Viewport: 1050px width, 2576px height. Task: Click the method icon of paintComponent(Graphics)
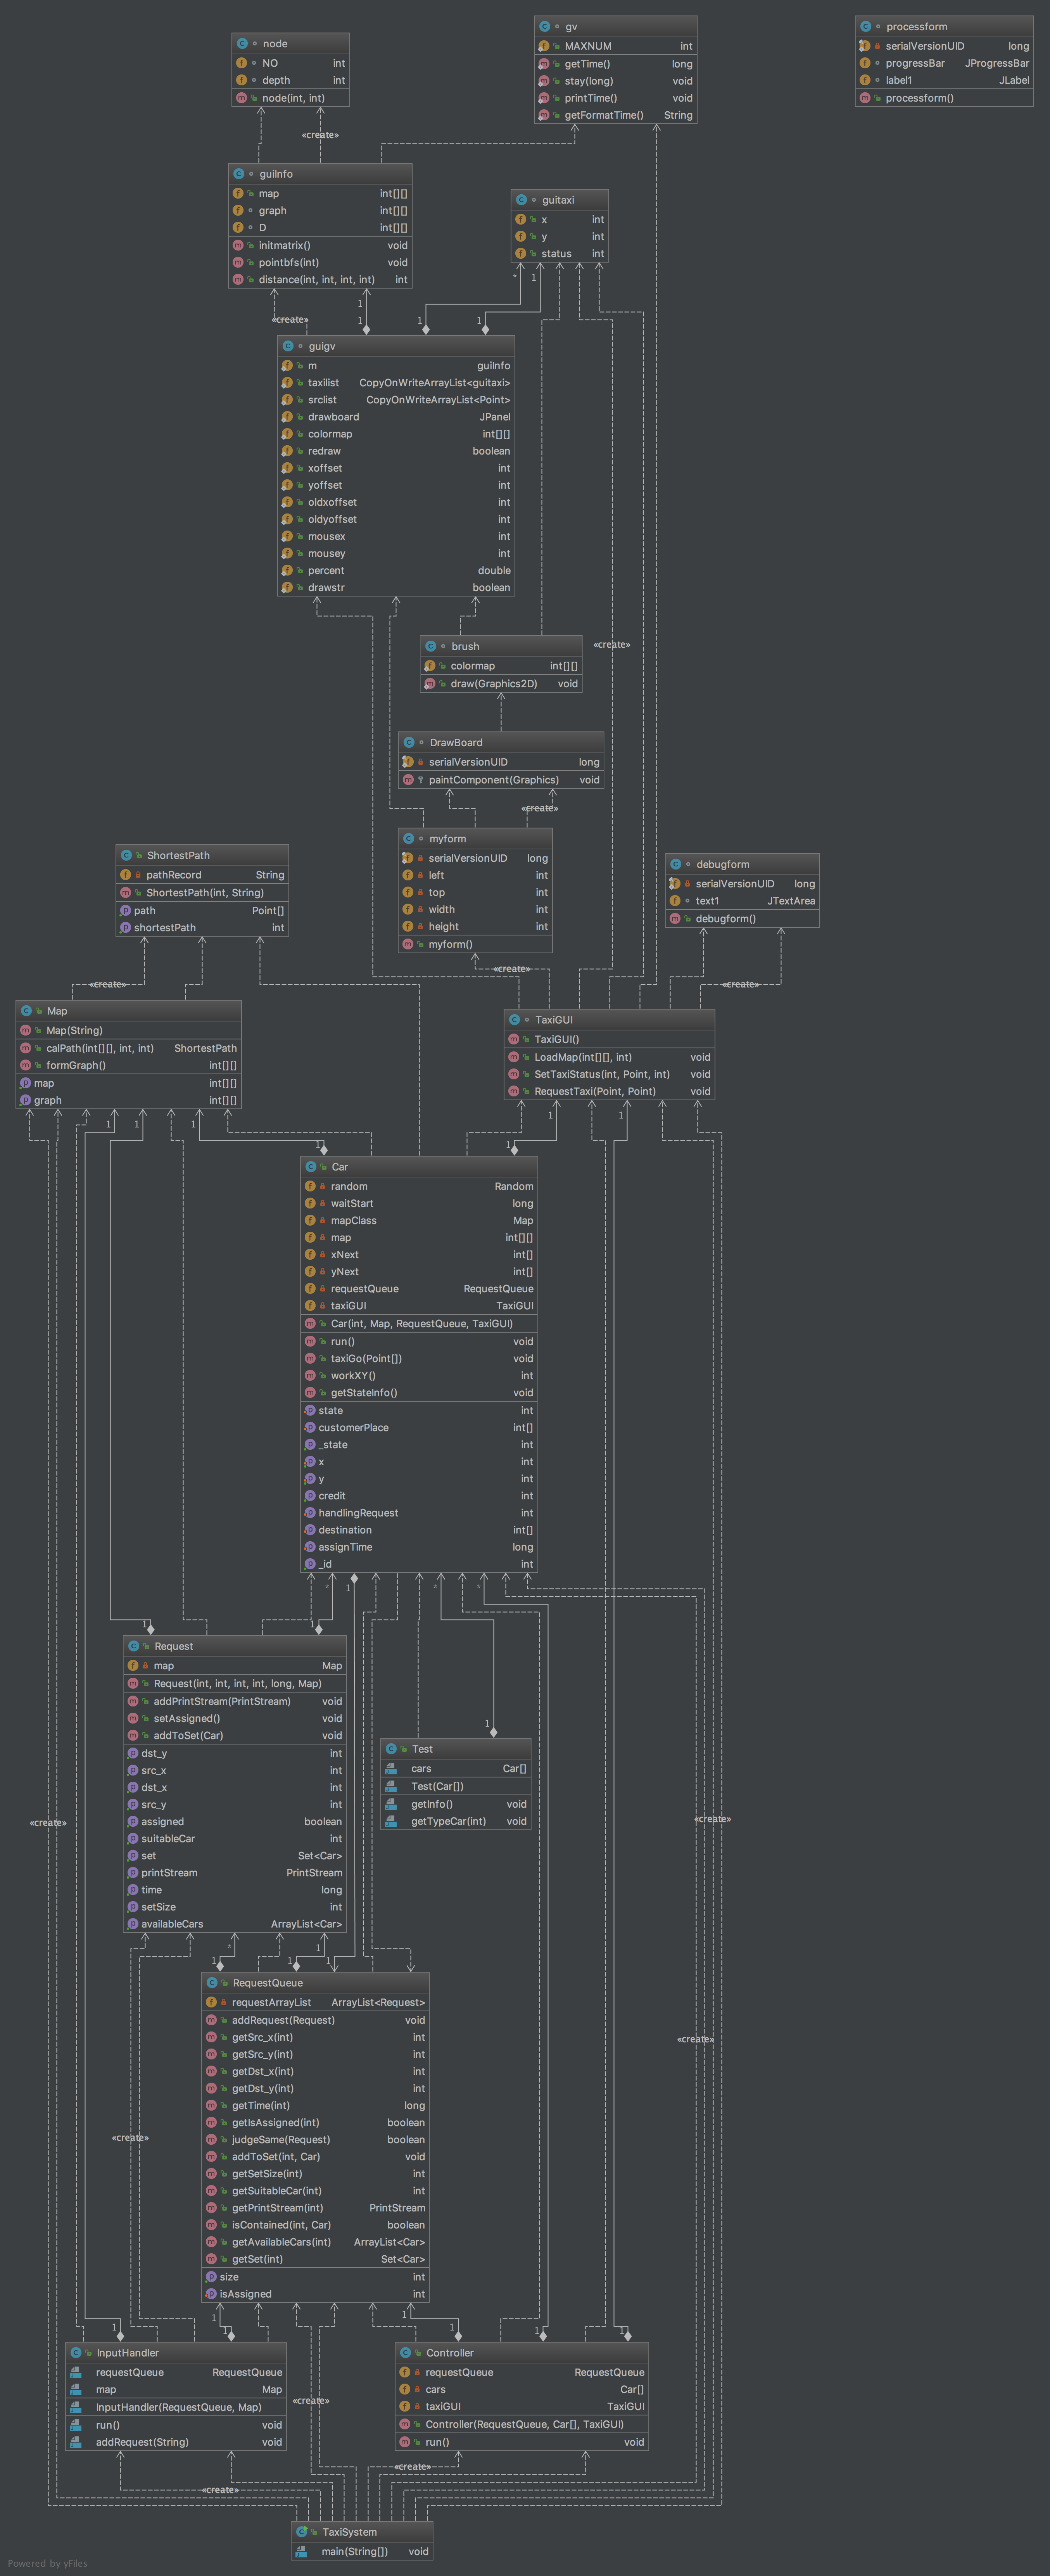408,780
